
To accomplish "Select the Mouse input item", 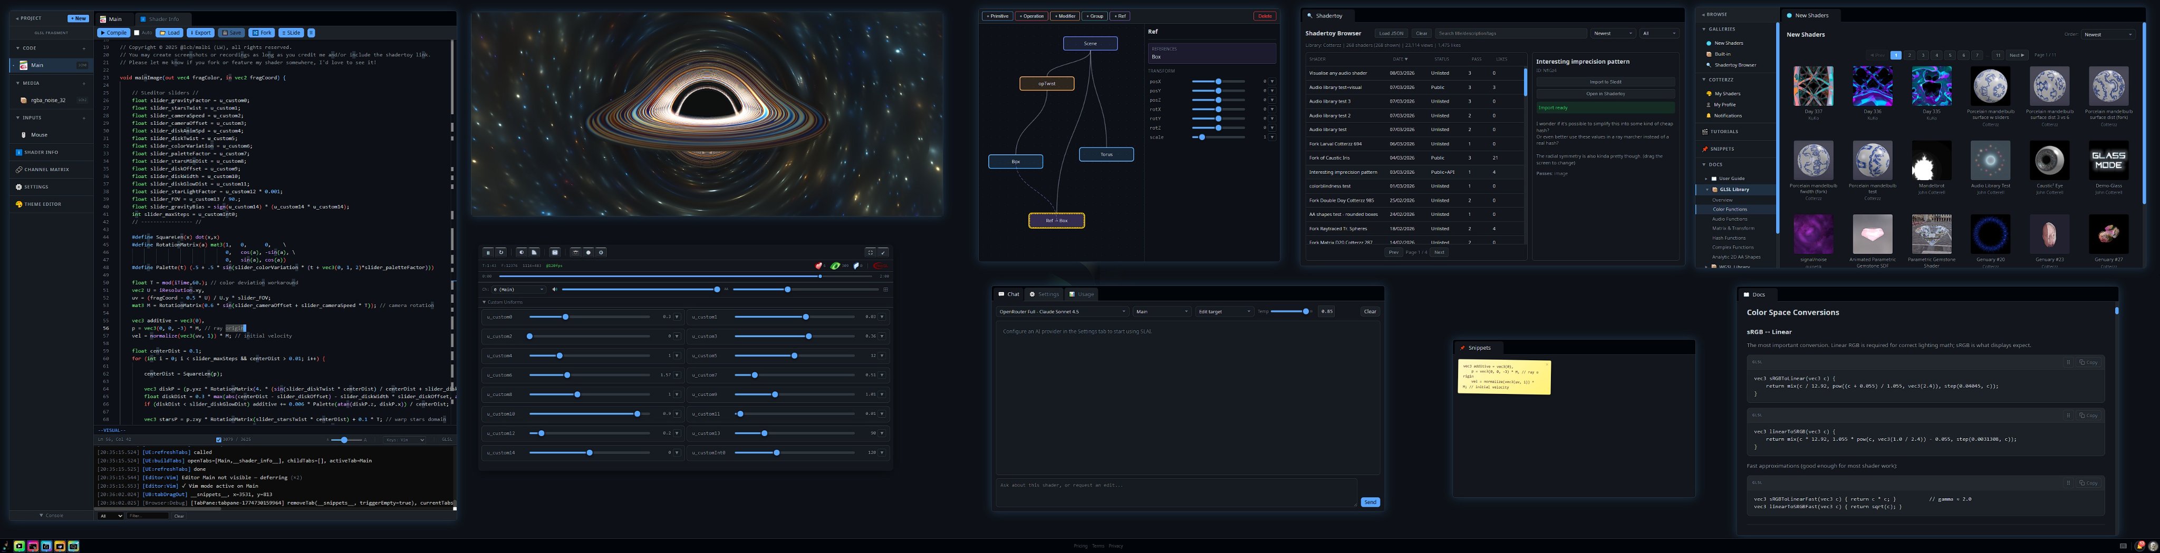I will pyautogui.click(x=50, y=135).
